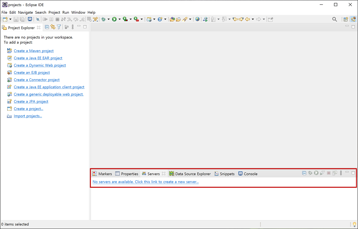Click the Step Return icon
Screen dimensions: 358x229
pyautogui.click(x=82, y=19)
